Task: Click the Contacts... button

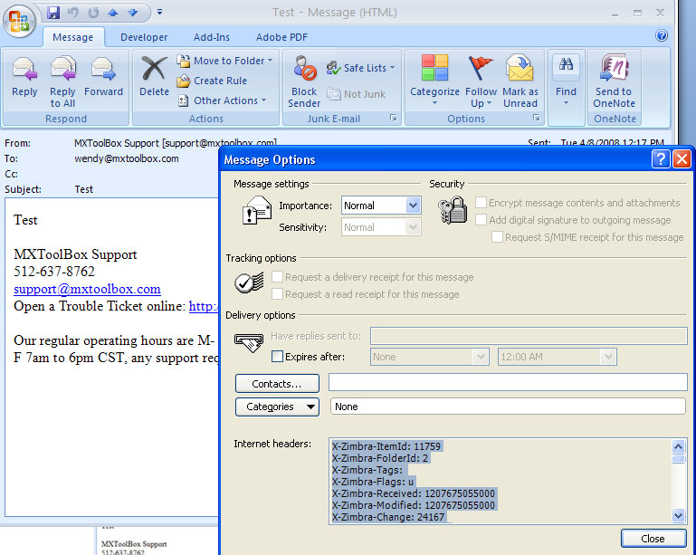Action: pos(277,383)
